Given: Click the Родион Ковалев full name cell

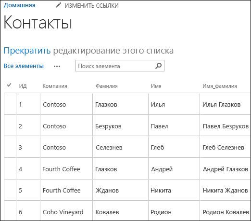Looking at the screenshot, I should (x=225, y=211).
